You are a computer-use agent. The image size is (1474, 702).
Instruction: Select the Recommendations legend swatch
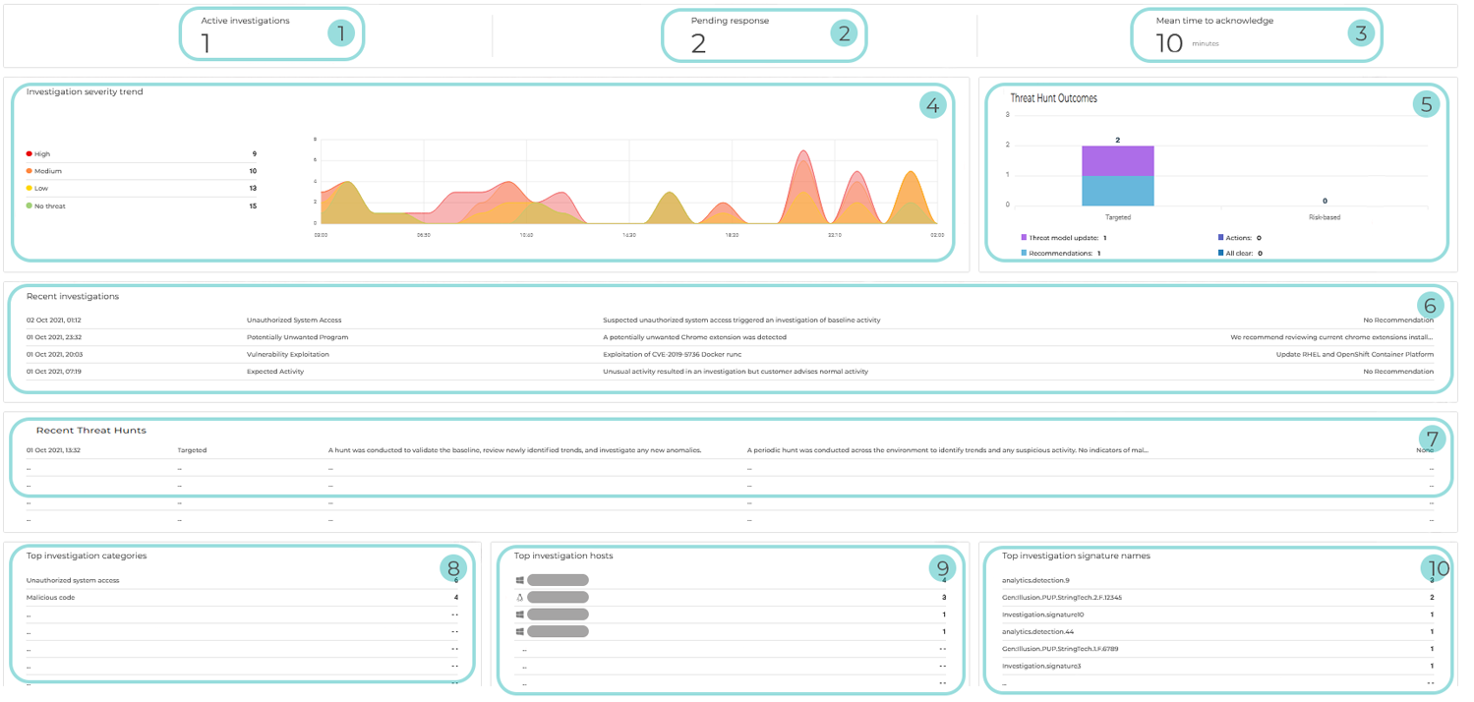[x=1024, y=254]
